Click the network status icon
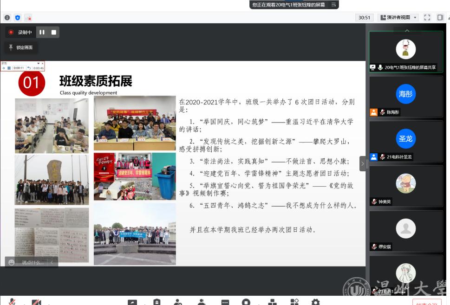Screen dimensions: 450x305 click(28, 18)
